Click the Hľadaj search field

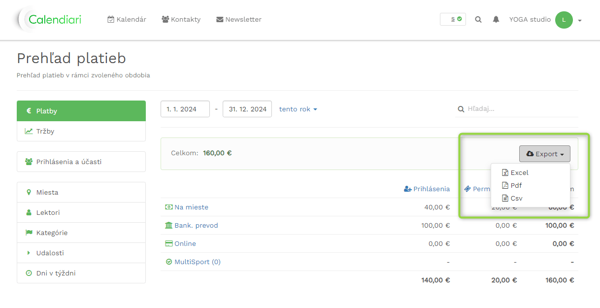coord(517,109)
